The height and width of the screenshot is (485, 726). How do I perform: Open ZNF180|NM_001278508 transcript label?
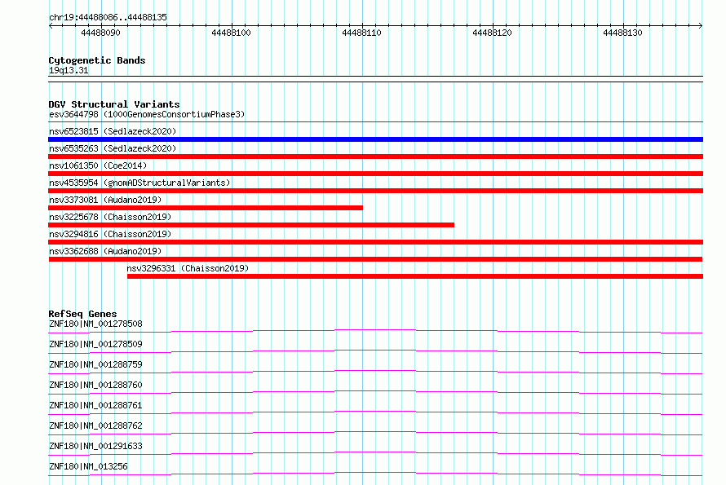pos(95,324)
